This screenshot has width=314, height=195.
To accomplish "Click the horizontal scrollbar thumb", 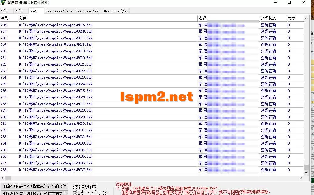I will pos(8,178).
